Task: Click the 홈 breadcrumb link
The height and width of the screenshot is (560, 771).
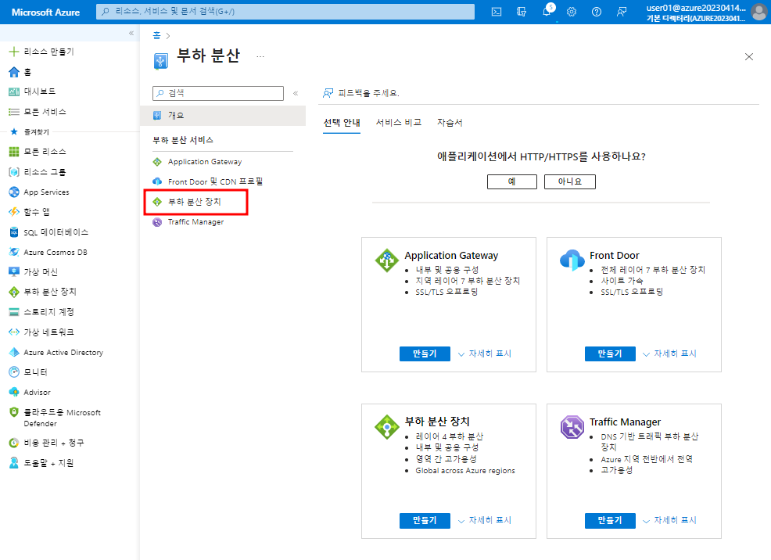Action: click(157, 35)
